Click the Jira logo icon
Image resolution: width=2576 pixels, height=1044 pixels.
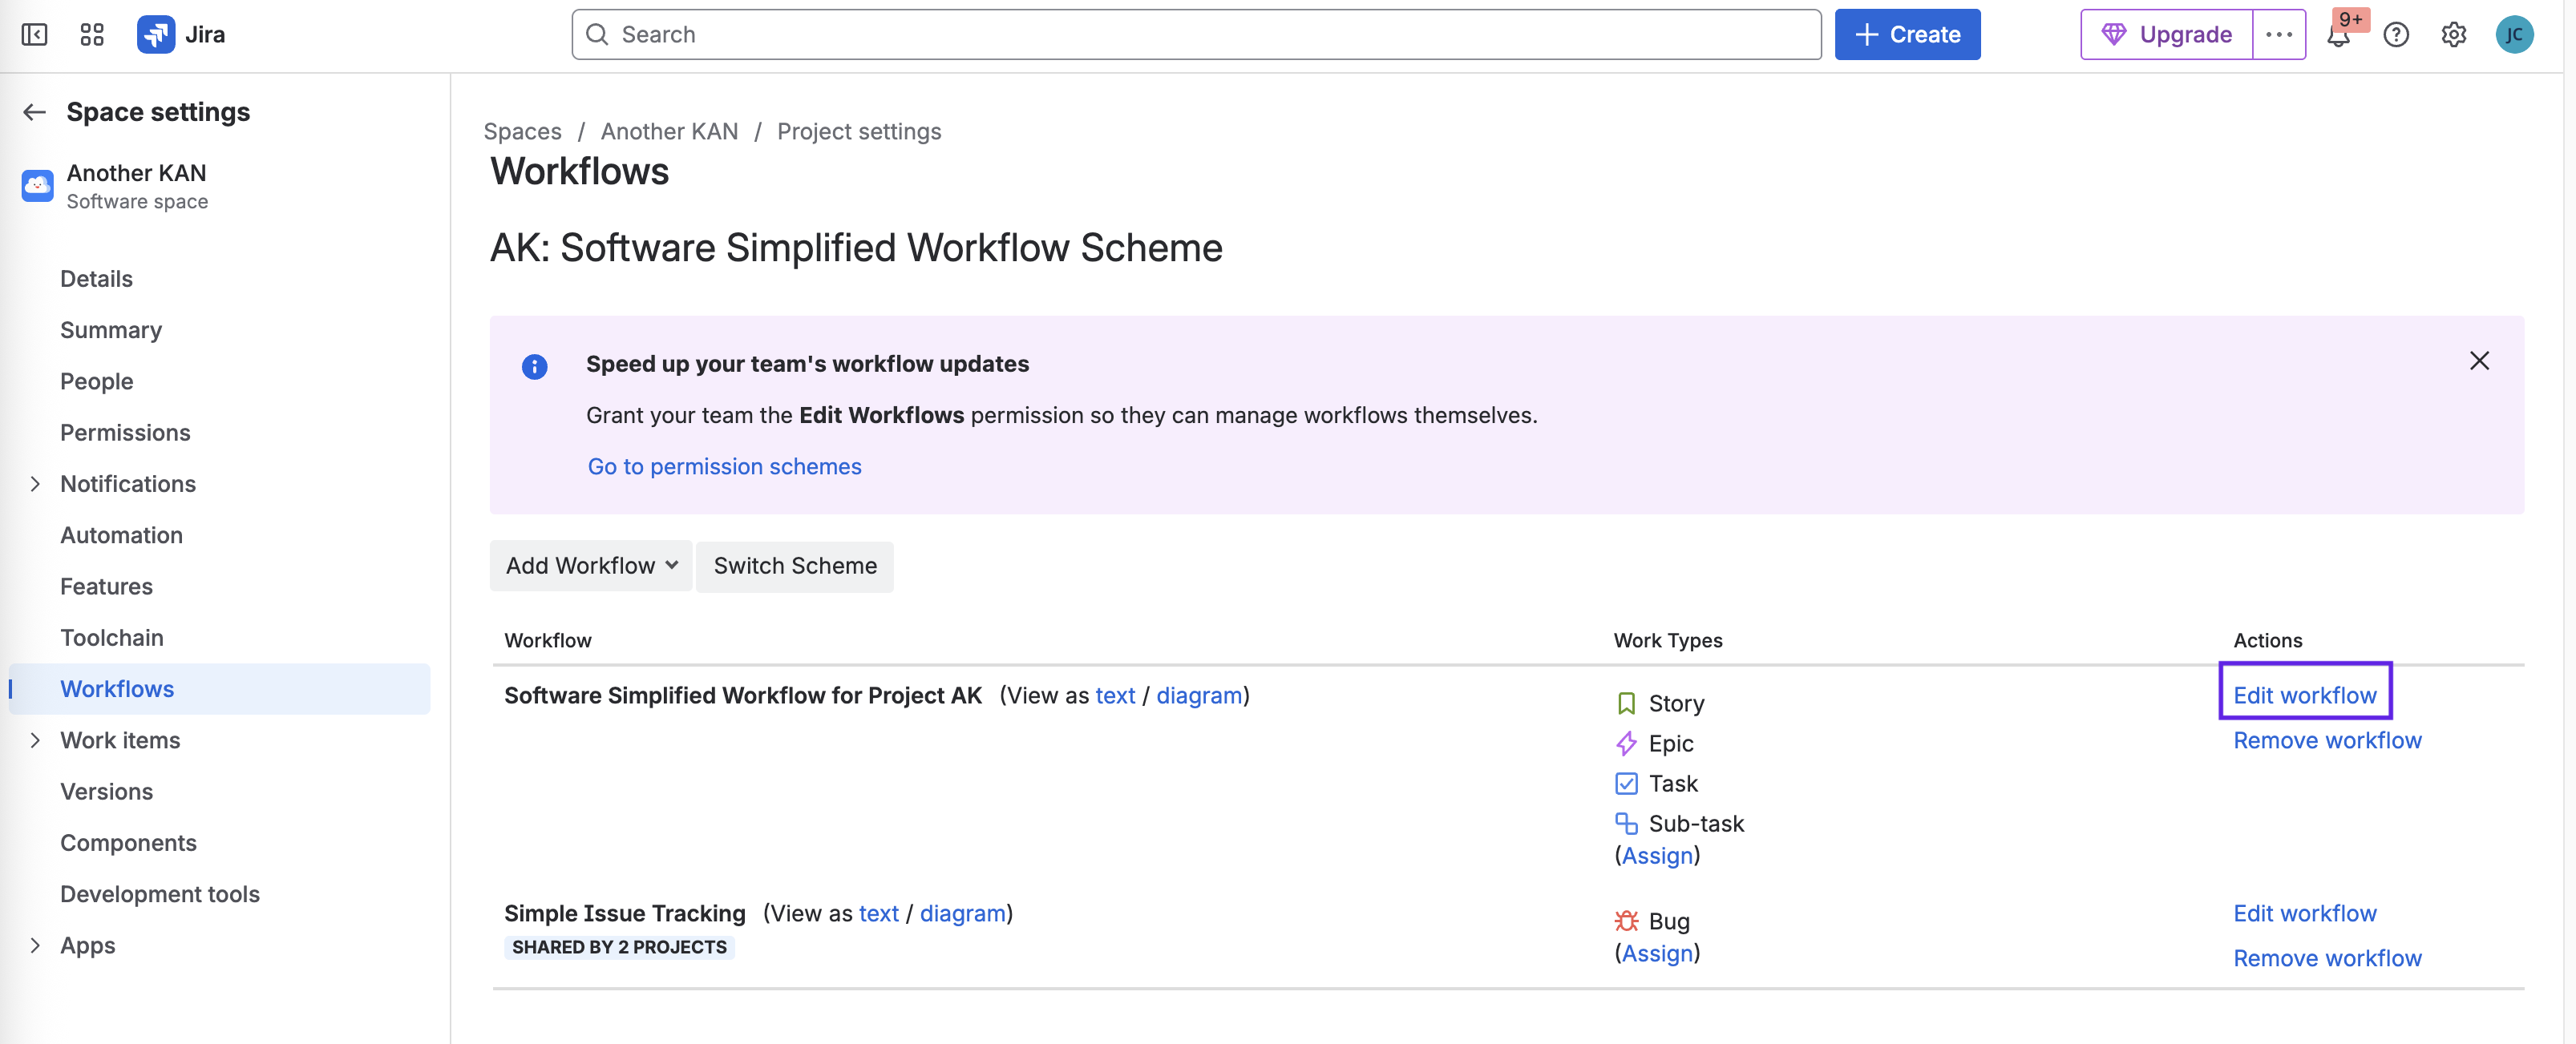[x=156, y=35]
